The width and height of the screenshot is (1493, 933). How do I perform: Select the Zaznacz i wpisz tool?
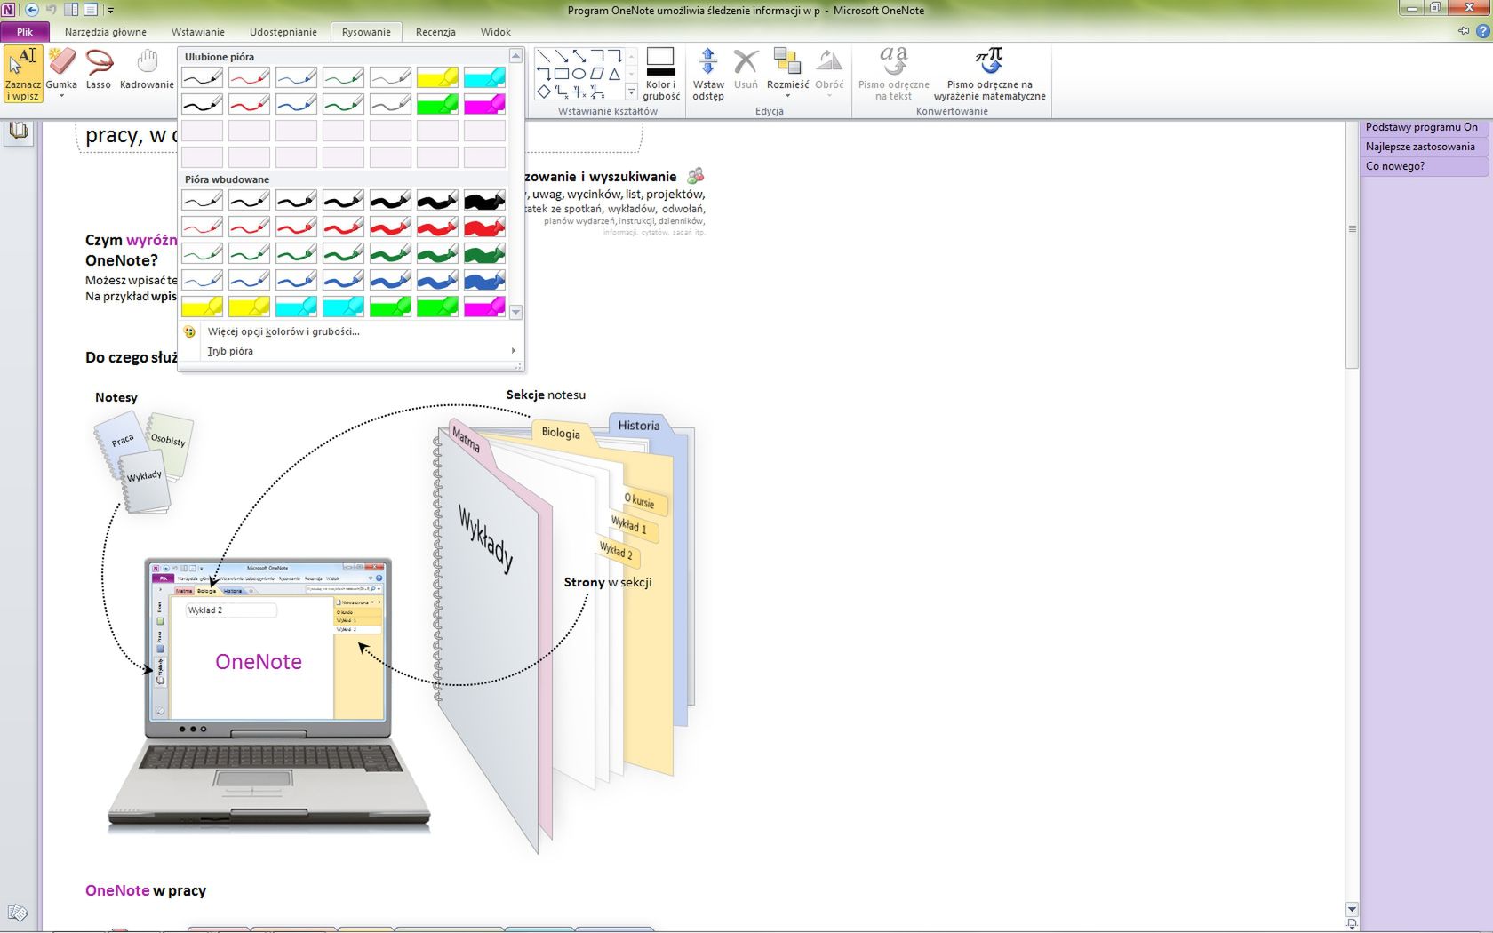pyautogui.click(x=23, y=75)
